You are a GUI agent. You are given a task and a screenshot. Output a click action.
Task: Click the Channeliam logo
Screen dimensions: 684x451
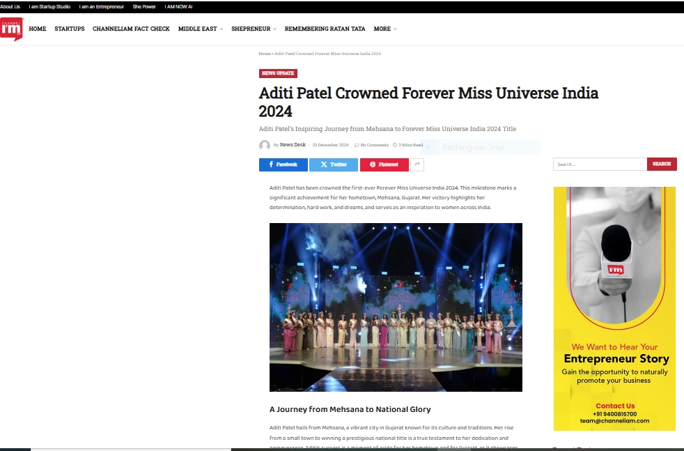click(11, 29)
